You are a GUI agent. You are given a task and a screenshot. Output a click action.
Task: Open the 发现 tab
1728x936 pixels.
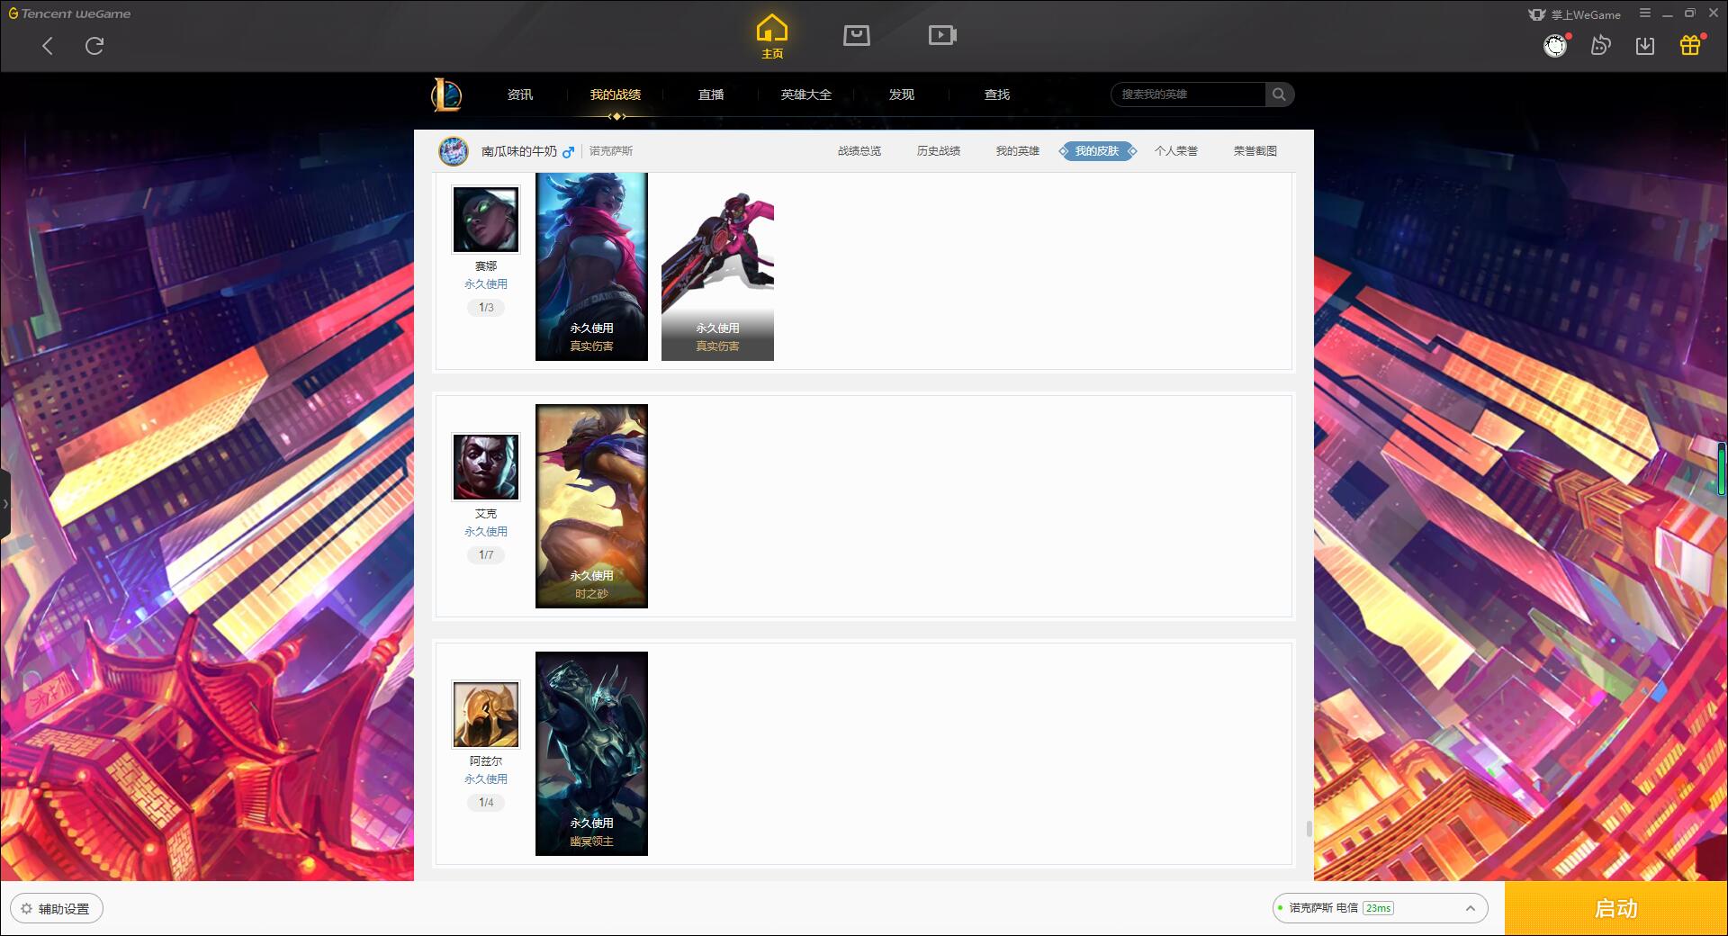click(902, 94)
